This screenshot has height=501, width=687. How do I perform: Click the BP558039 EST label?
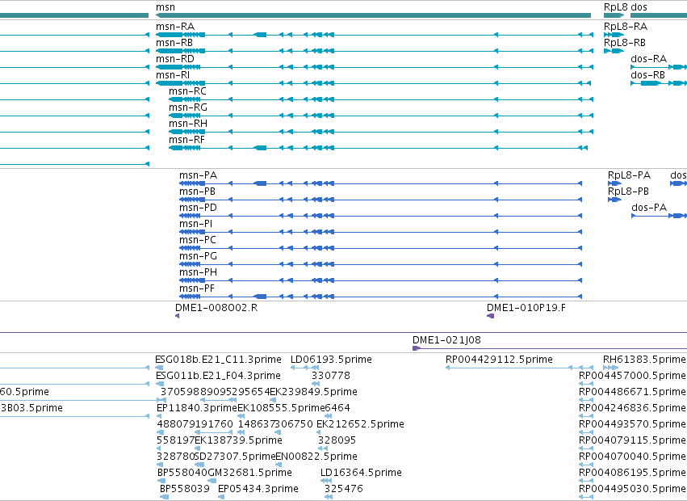pyautogui.click(x=184, y=489)
